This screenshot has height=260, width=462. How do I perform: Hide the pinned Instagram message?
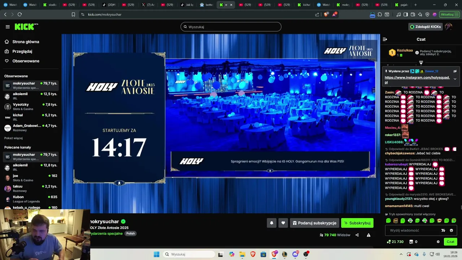pyautogui.click(x=455, y=71)
